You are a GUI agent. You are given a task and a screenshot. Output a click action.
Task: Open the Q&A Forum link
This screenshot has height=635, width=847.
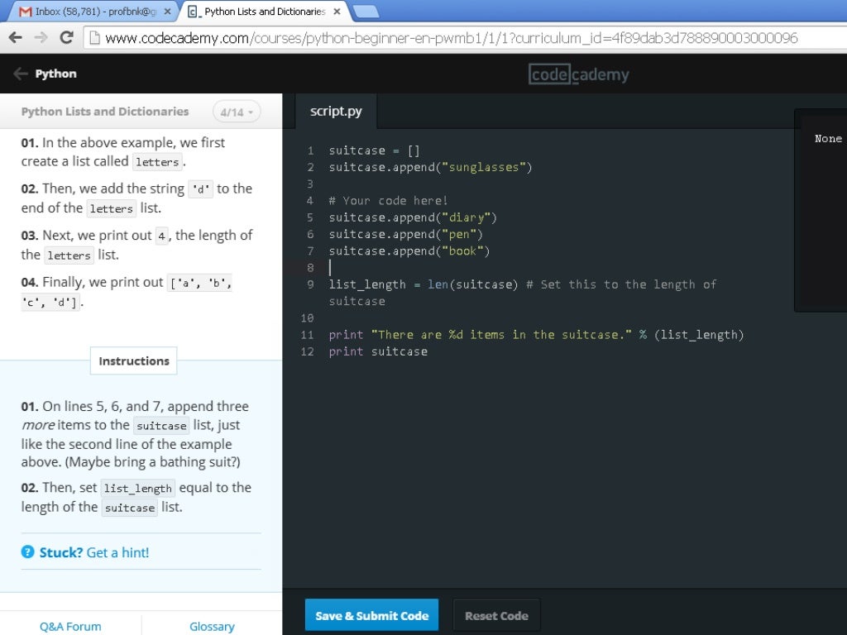click(x=70, y=627)
